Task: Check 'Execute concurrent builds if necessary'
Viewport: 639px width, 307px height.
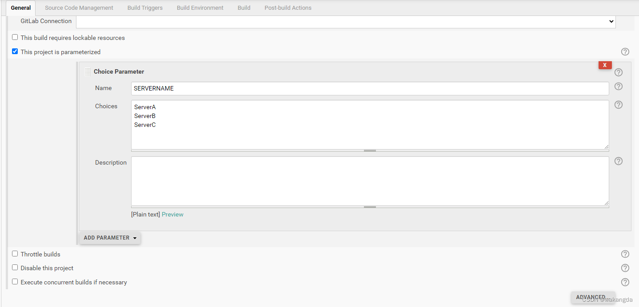Action: 15,282
